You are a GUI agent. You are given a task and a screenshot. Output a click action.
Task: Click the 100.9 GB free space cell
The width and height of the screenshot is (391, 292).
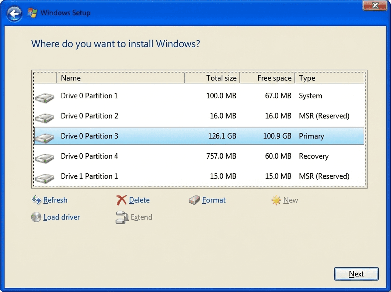click(x=277, y=136)
